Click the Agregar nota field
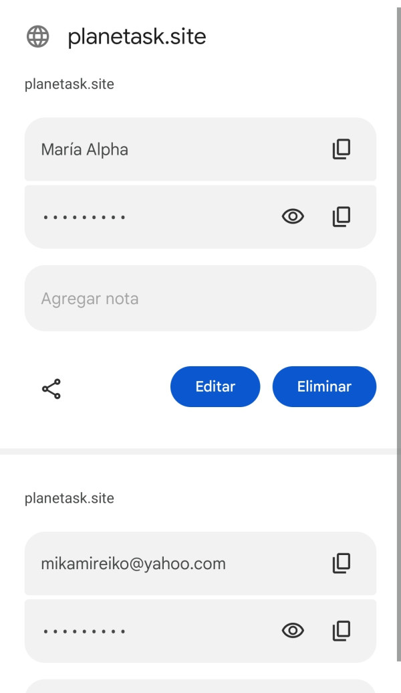 pyautogui.click(x=200, y=298)
